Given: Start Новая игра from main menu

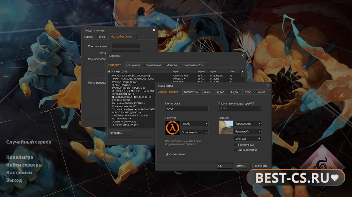Looking at the screenshot, I should (x=20, y=157).
